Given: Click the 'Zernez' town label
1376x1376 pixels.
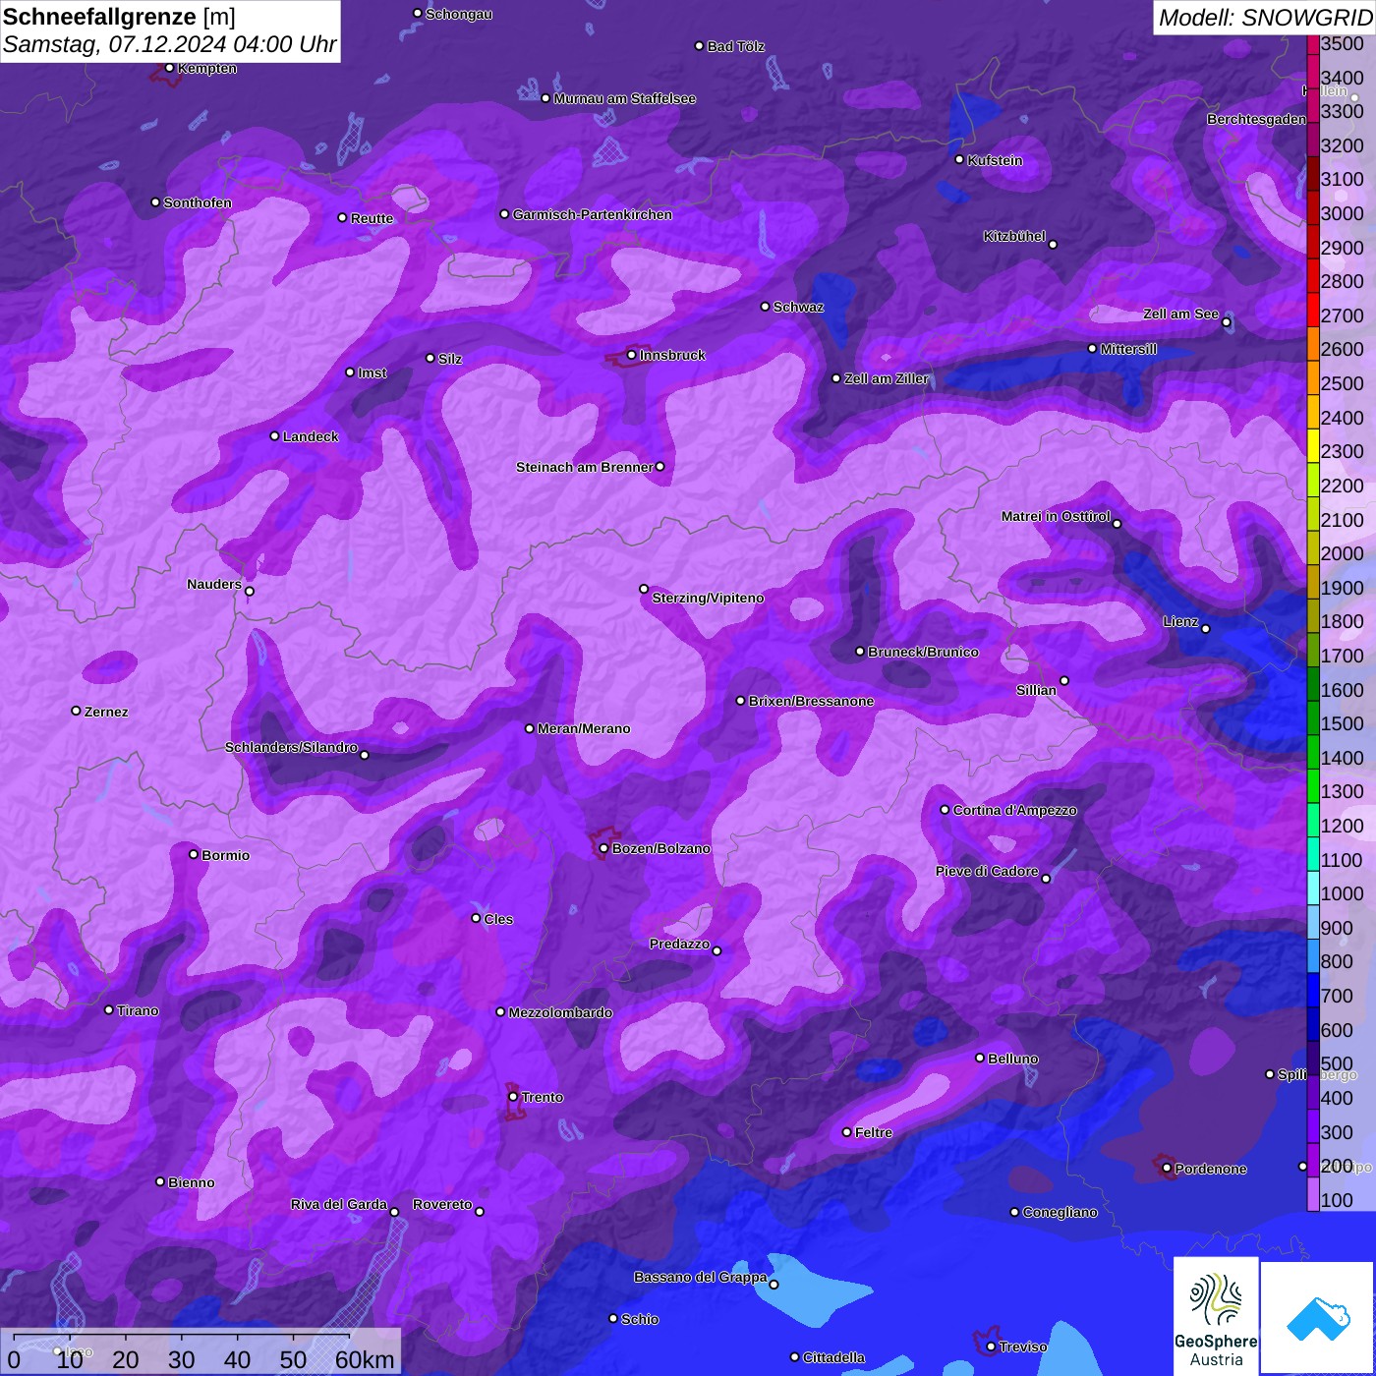Looking at the screenshot, I should coord(106,712).
